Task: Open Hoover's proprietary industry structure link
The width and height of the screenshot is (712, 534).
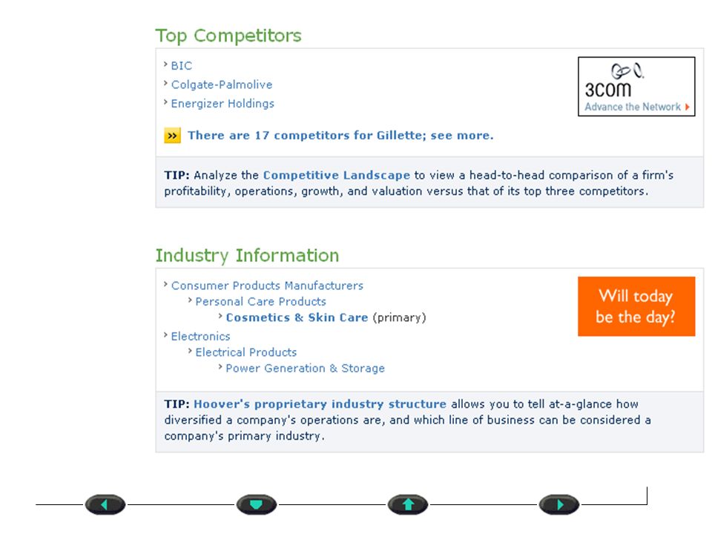Action: click(320, 404)
